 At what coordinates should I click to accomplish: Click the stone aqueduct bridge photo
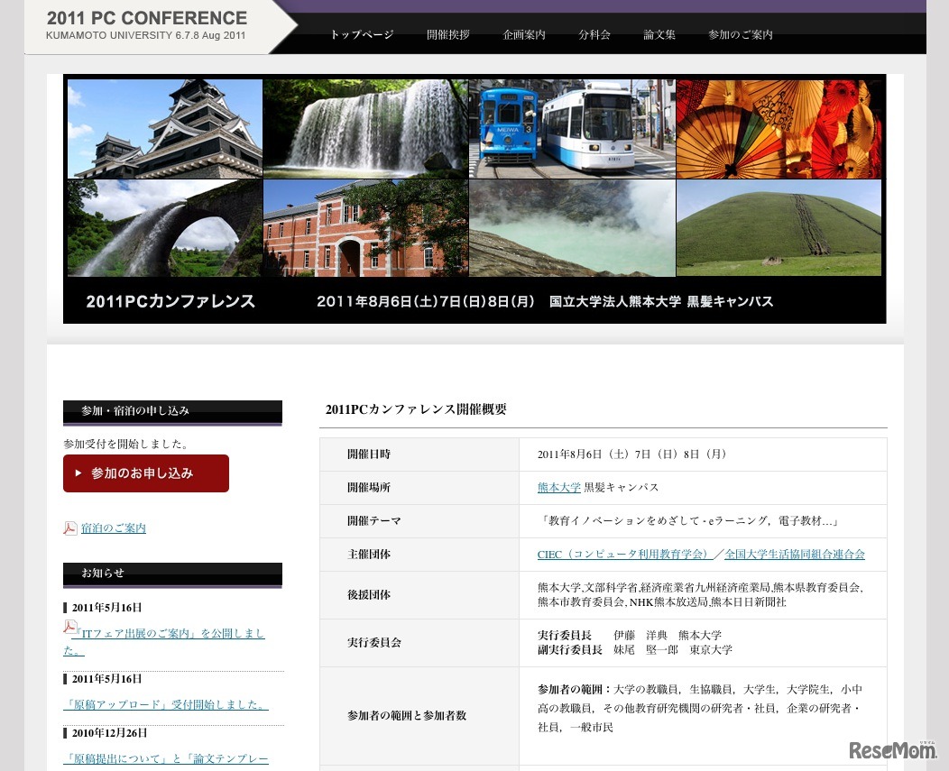pos(164,227)
